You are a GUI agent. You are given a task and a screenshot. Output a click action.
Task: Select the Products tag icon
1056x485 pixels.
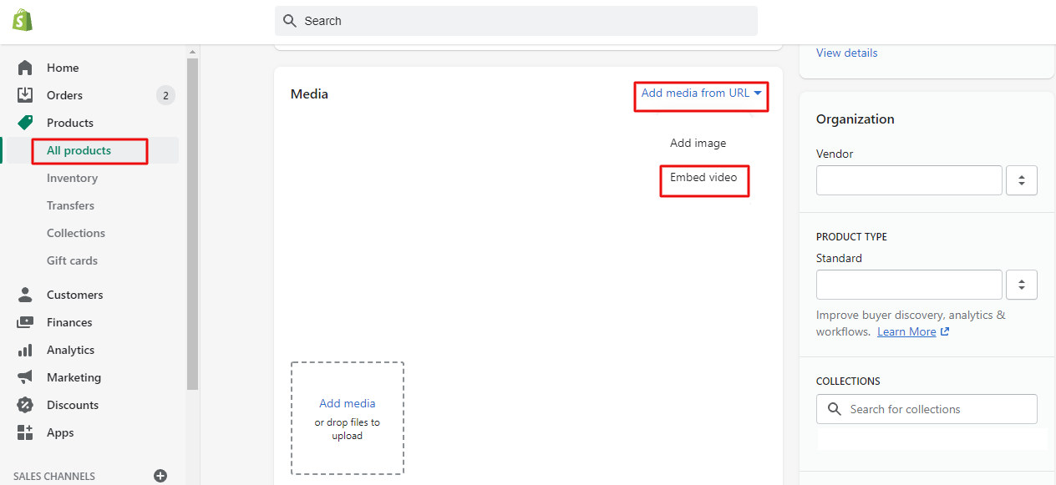click(x=25, y=122)
